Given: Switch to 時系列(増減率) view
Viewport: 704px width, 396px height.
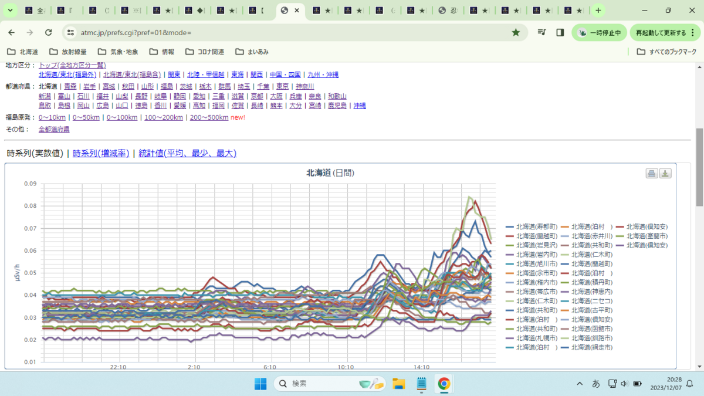Looking at the screenshot, I should (x=101, y=153).
